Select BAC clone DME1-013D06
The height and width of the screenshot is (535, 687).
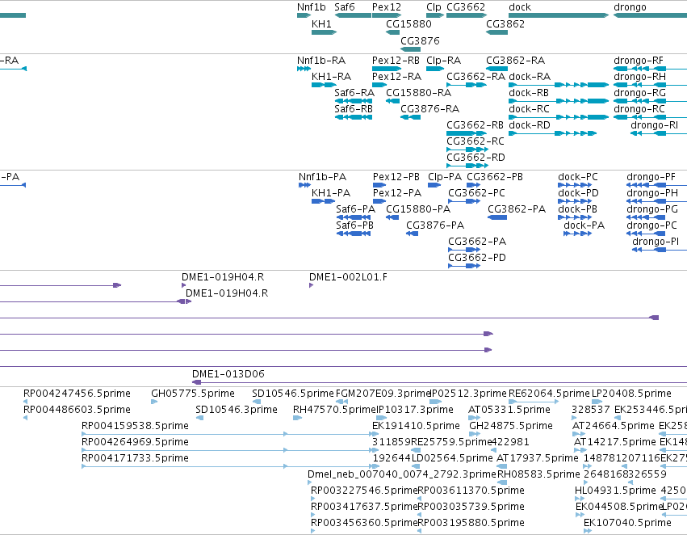(x=228, y=374)
